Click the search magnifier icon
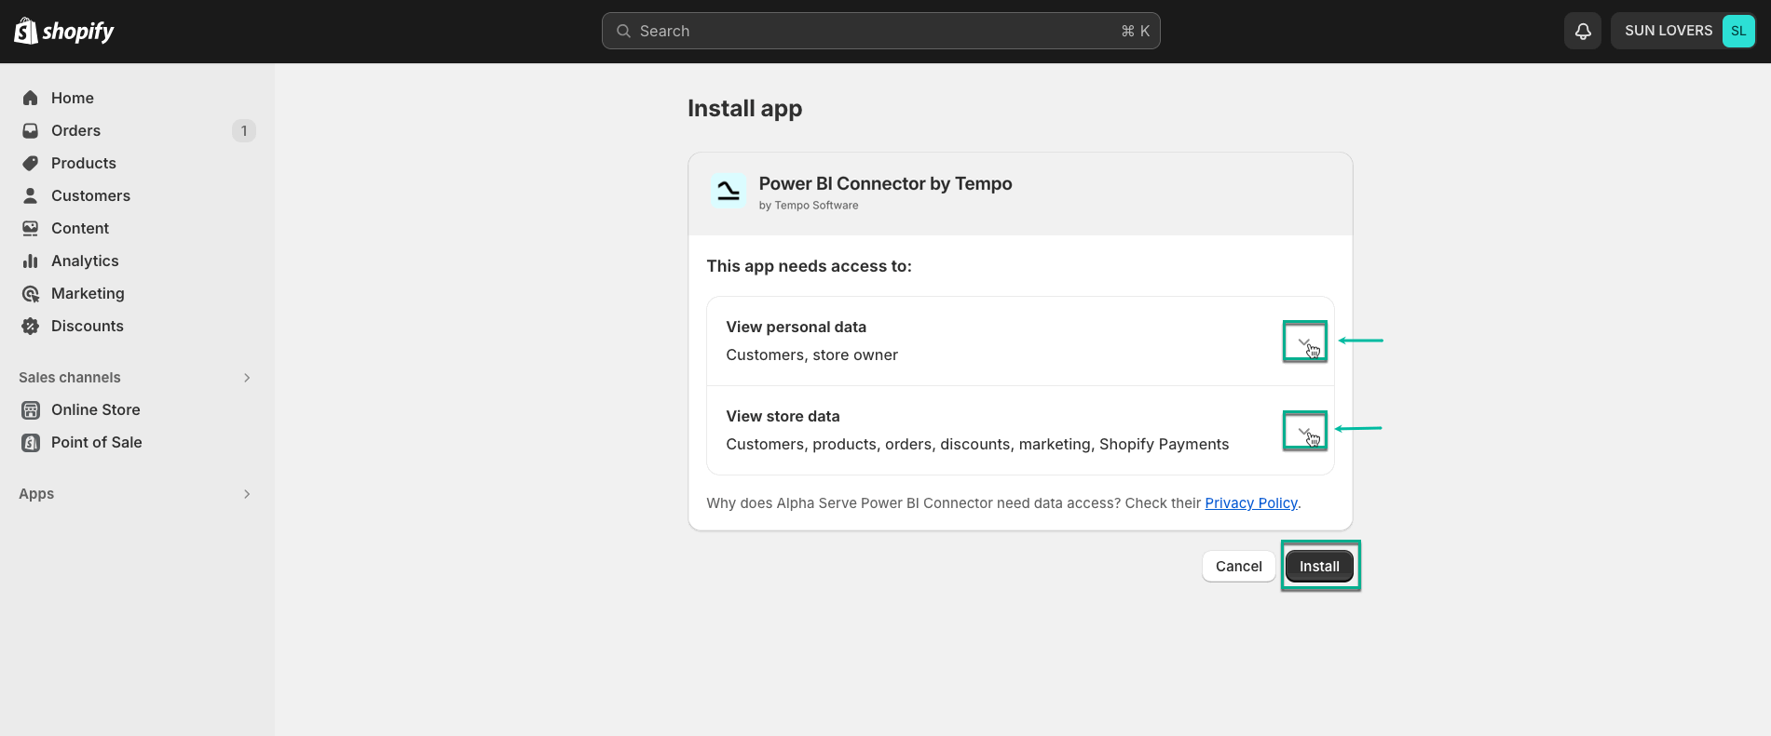The width and height of the screenshot is (1771, 736). (623, 31)
